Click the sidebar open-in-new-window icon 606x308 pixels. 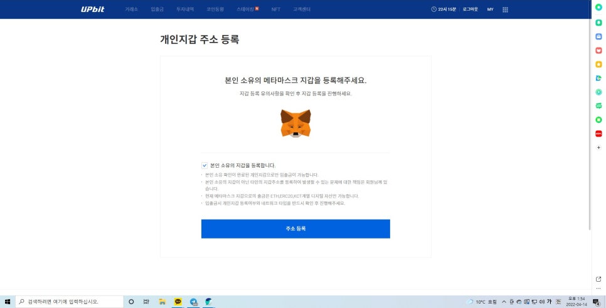pyautogui.click(x=598, y=279)
